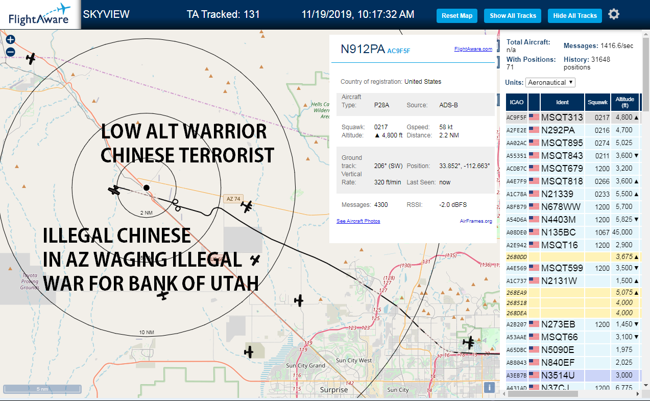The height and width of the screenshot is (401, 650).
Task: Click the AC9F5F hex code in panel header
Action: click(399, 51)
